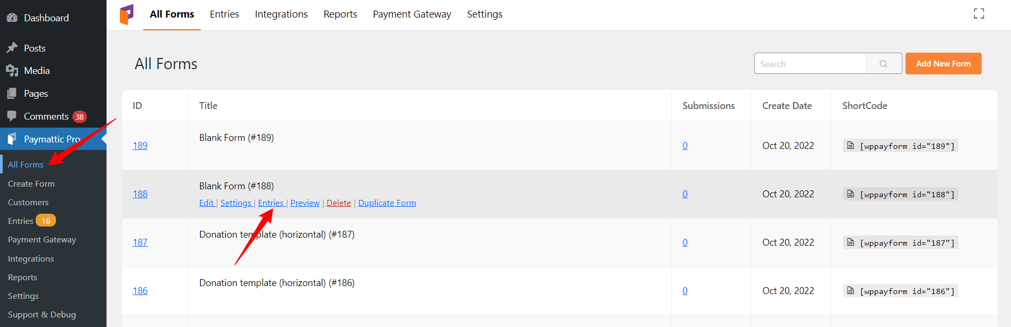
Task: Open Entries link for Blank Form #188
Action: tap(271, 203)
